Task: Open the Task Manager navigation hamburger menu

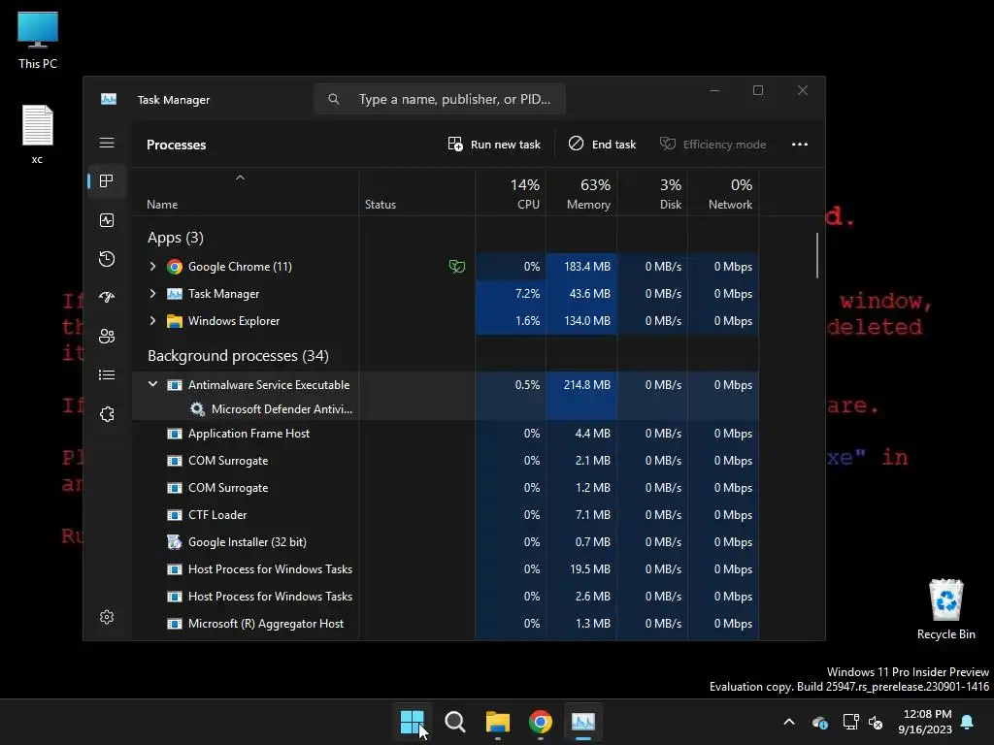Action: coord(107,143)
